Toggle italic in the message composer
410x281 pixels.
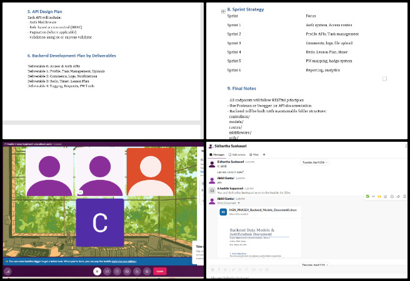[x=219, y=270]
